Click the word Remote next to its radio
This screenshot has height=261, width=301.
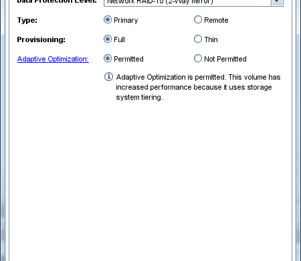(x=216, y=20)
